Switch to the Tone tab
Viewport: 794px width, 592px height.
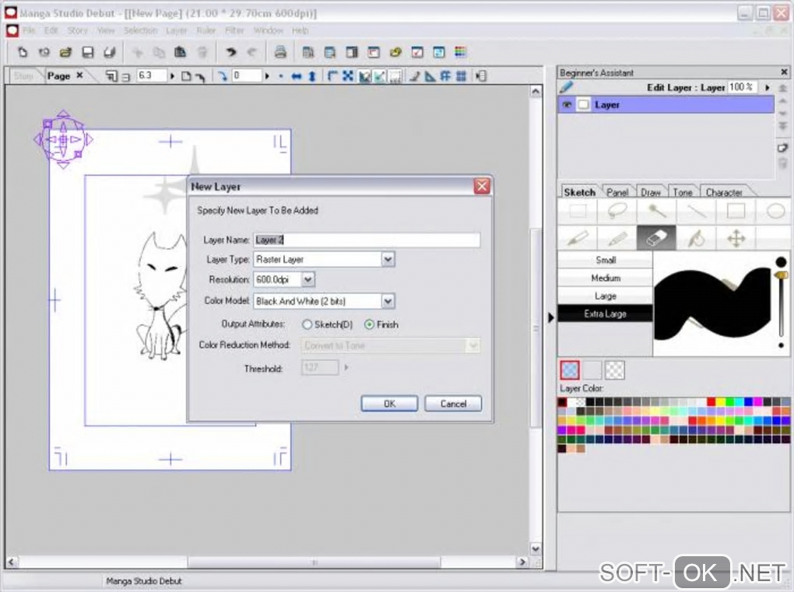point(682,192)
